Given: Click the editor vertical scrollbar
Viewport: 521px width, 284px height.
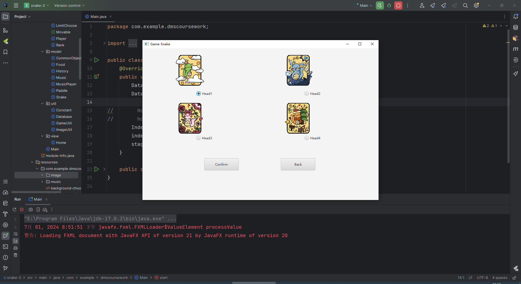Looking at the screenshot, I should click(x=508, y=96).
